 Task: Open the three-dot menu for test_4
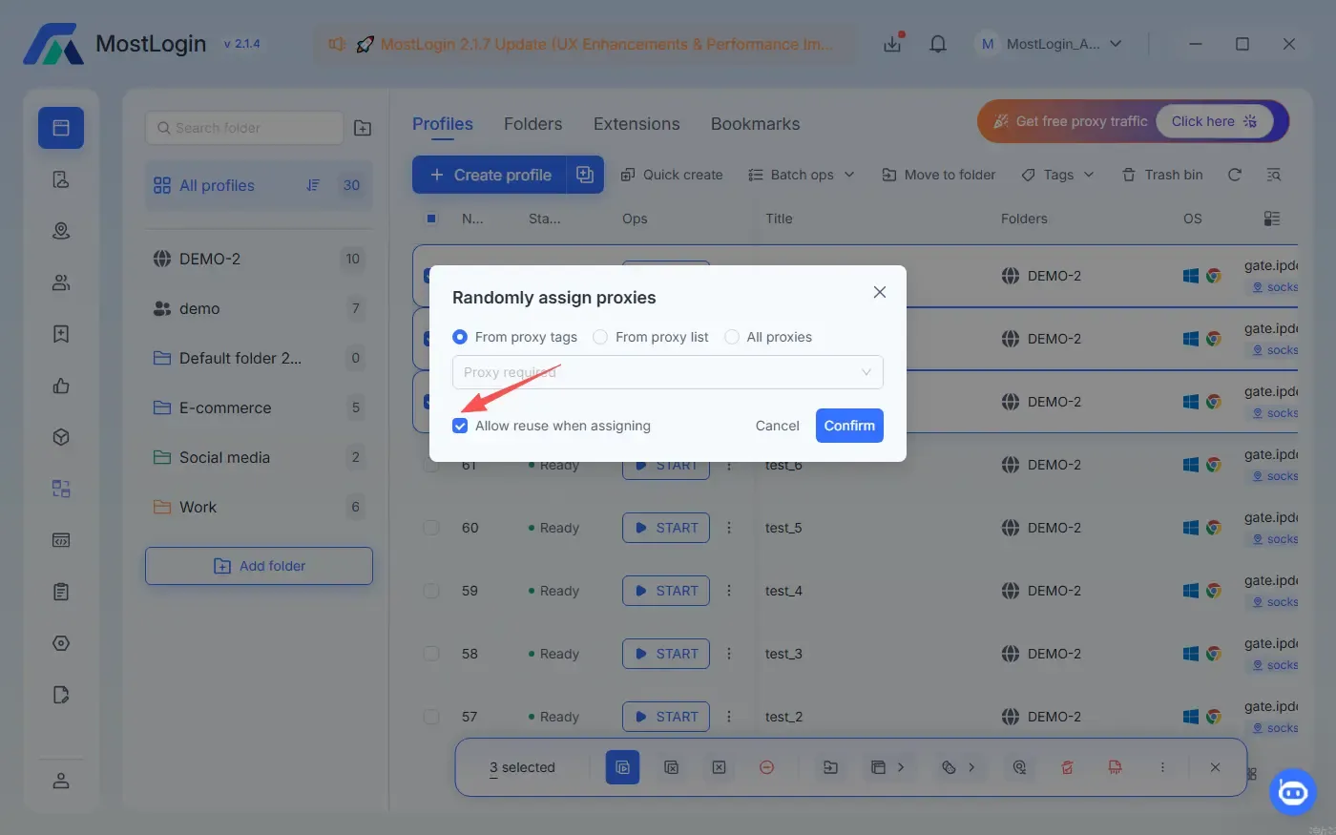click(x=729, y=591)
